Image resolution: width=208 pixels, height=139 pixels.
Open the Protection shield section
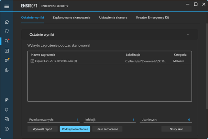(x=7, y=31)
